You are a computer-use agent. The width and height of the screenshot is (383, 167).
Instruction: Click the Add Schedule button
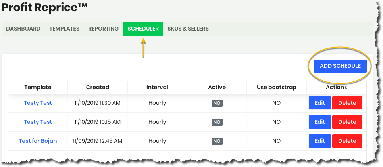(x=340, y=66)
